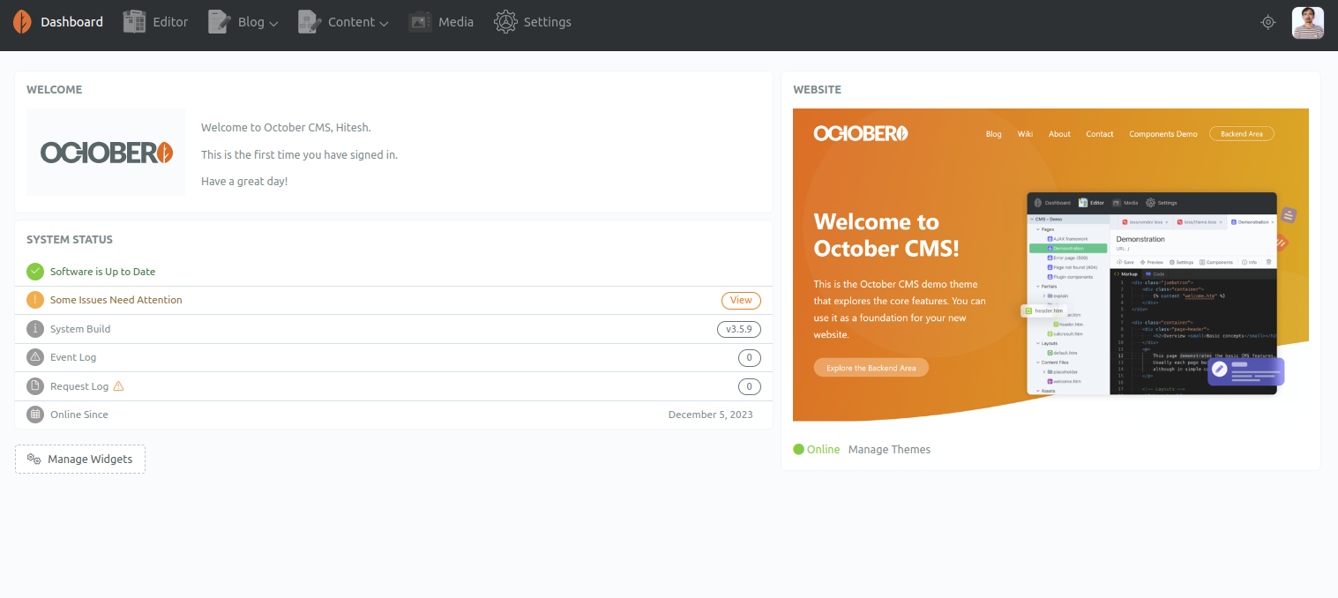Click the Request Log warning triangle icon
Screen dimensions: 1338x598
pos(119,386)
